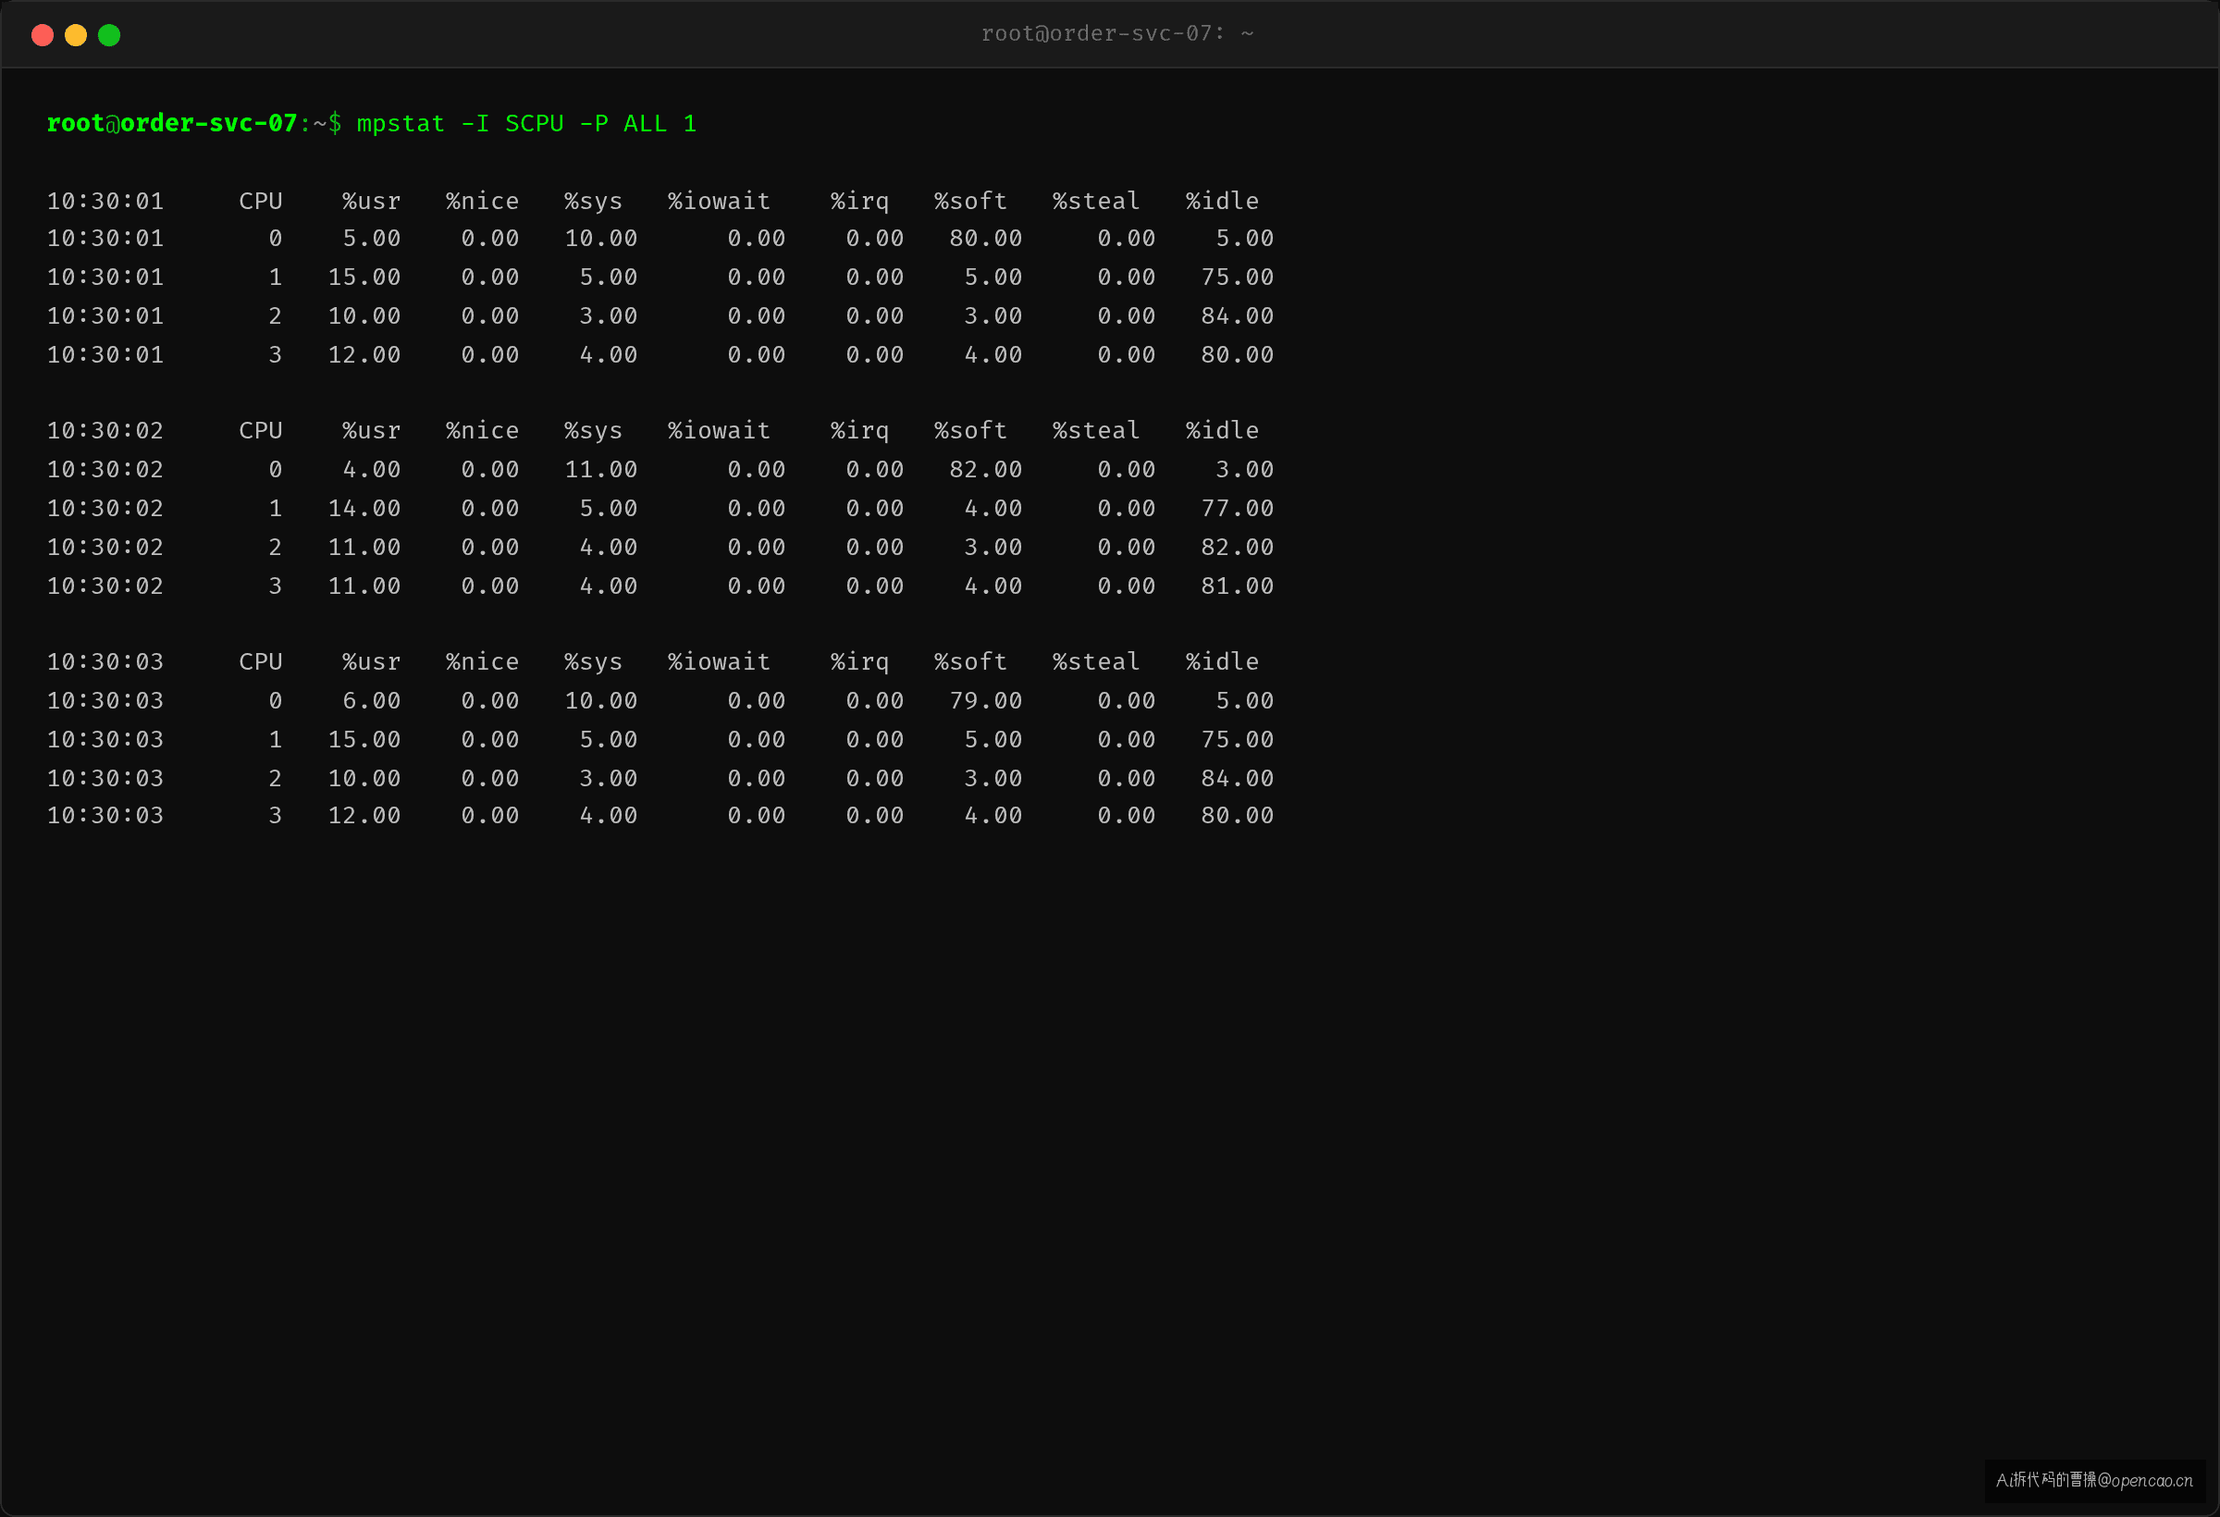The width and height of the screenshot is (2220, 1517).
Task: Click the CPU column header in the 10:30:01 block
Action: click(261, 201)
